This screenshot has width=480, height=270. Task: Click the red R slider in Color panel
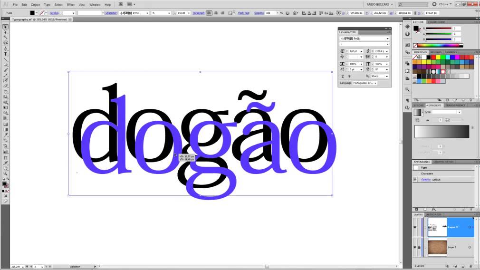pos(438,29)
